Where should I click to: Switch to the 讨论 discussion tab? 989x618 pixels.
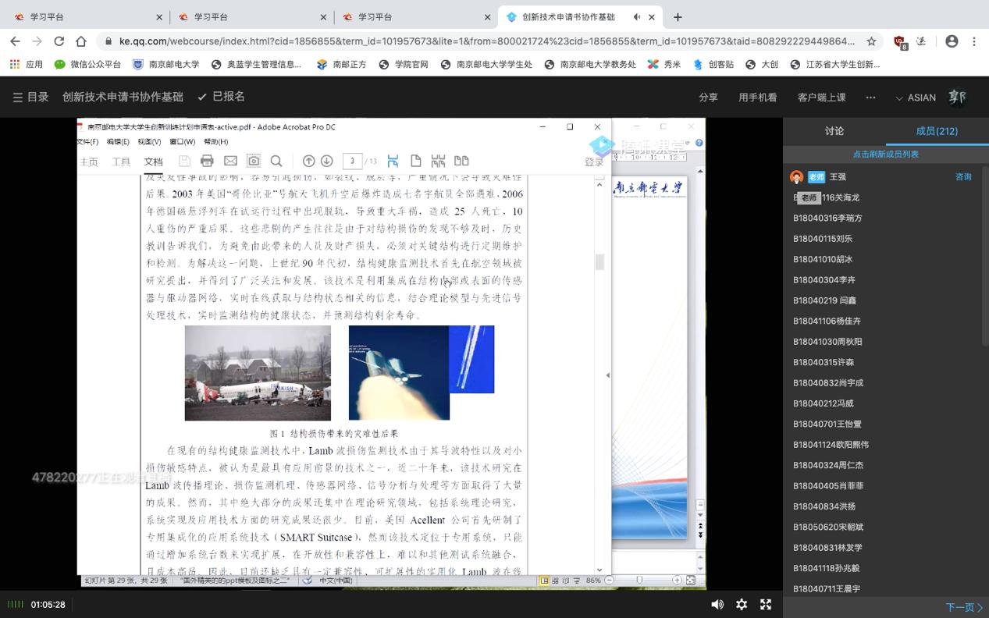(834, 131)
